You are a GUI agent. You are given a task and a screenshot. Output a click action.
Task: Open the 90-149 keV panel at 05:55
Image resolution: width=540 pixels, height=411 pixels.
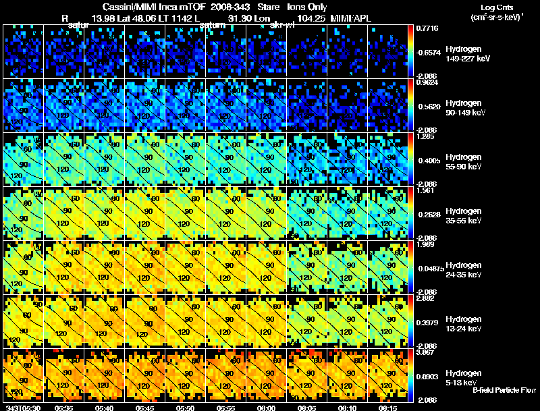tap(225, 105)
